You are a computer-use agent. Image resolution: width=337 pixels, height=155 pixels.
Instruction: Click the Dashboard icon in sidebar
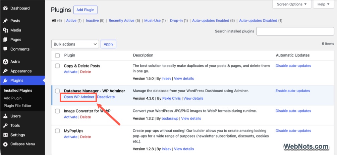5,8
